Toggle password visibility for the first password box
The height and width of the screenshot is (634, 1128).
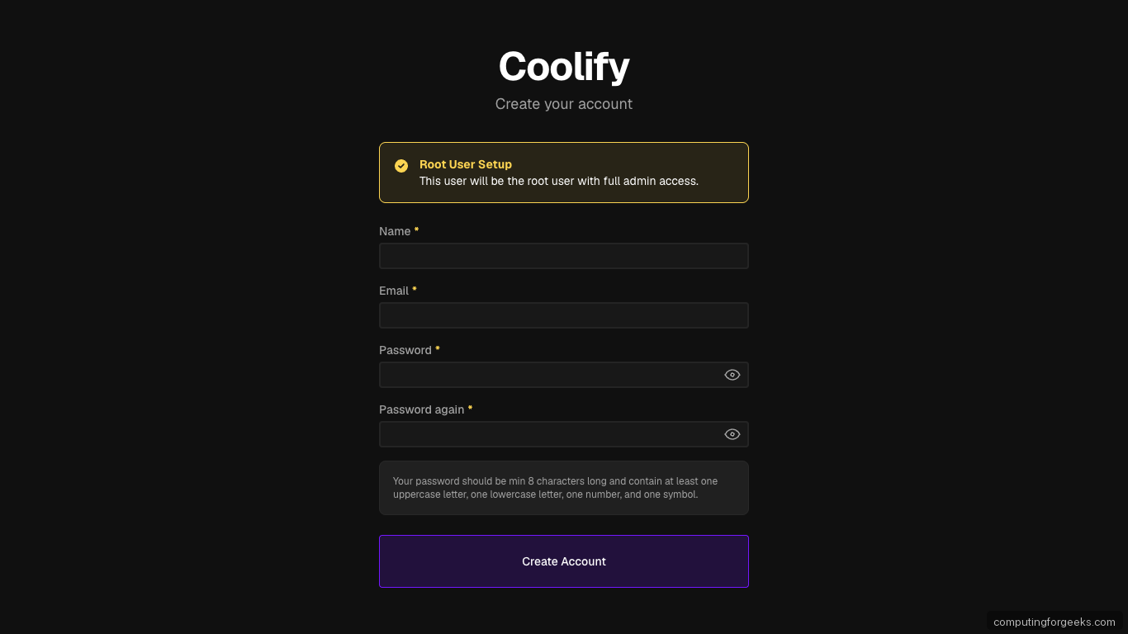click(x=732, y=374)
